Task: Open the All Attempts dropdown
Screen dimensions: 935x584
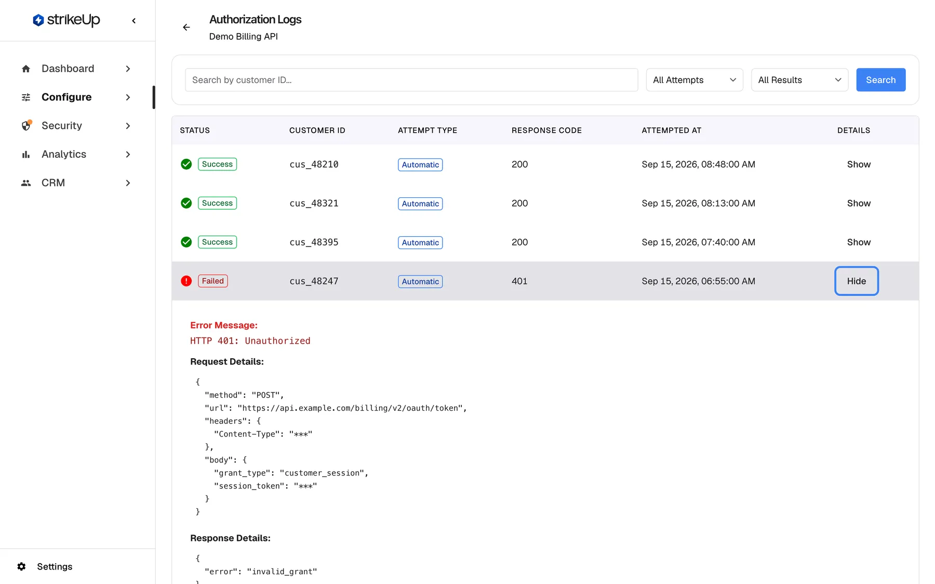Action: [694, 80]
